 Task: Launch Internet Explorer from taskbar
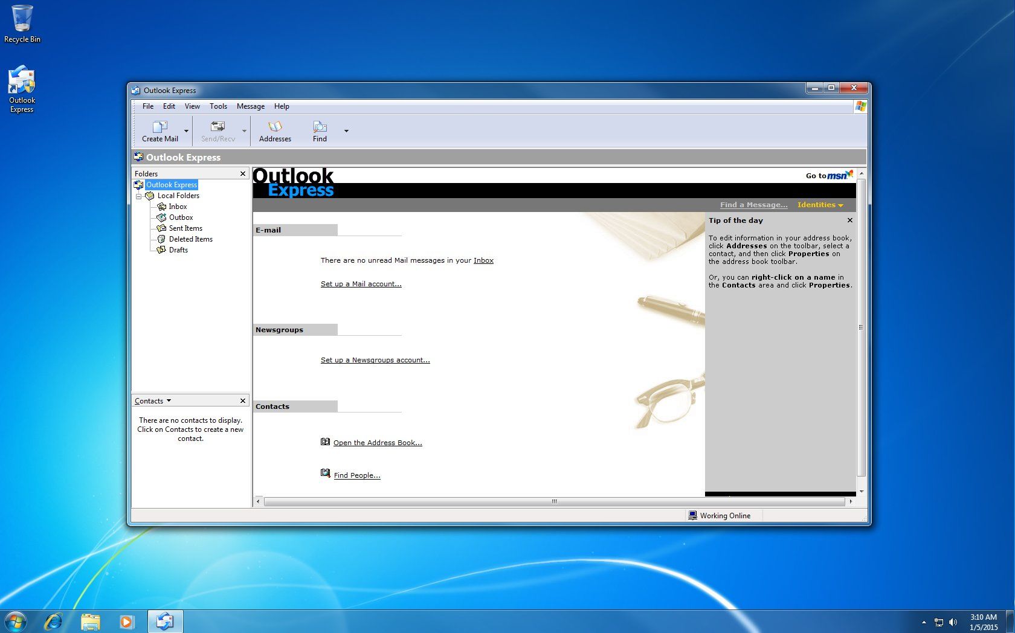[54, 622]
